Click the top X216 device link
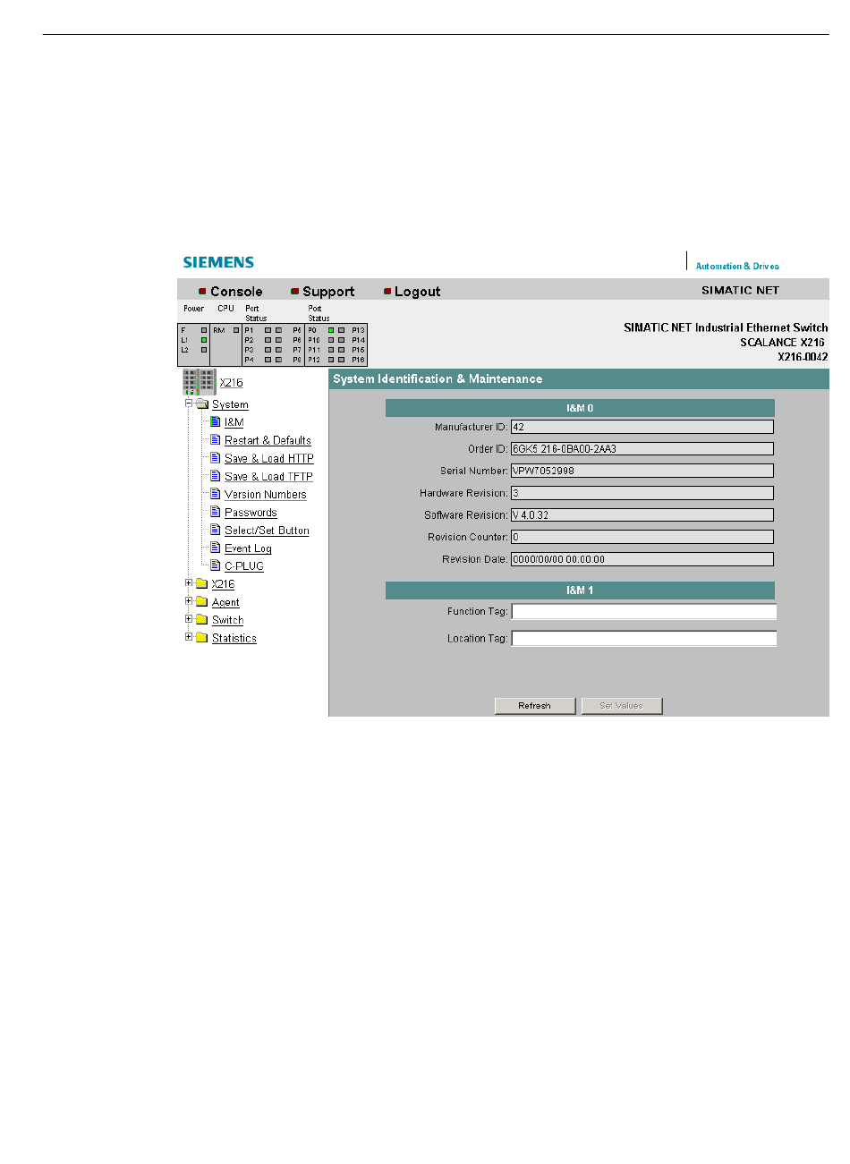Viewport: 850px width, 1164px height. pos(231,382)
